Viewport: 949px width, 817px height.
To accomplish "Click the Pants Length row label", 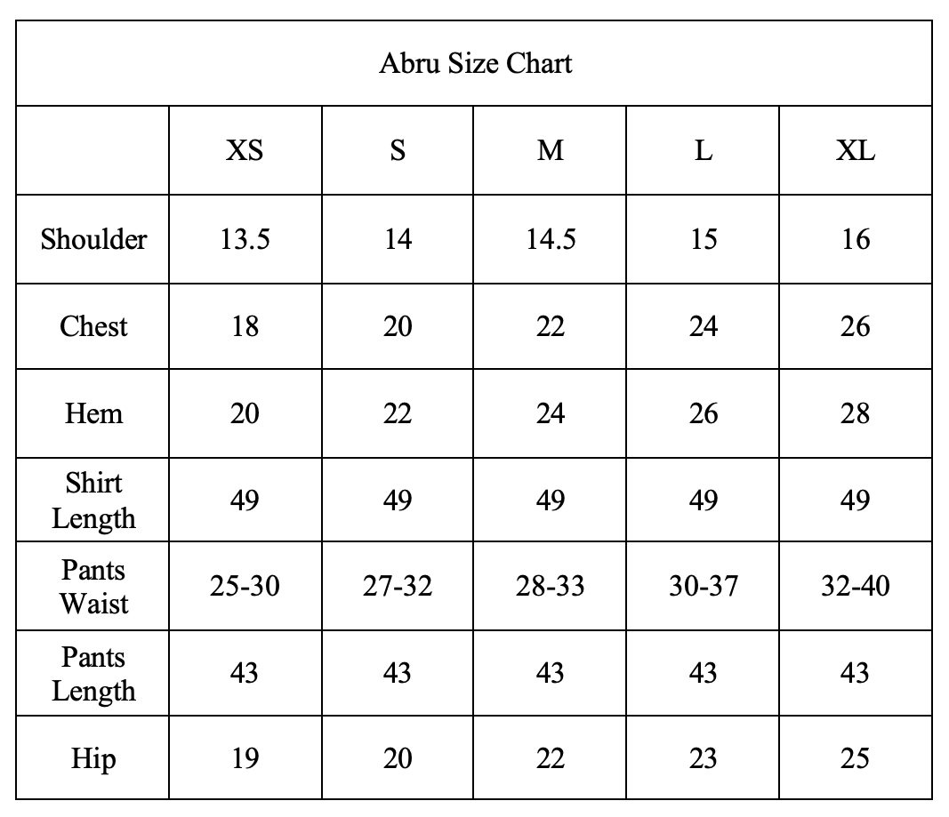I will [x=93, y=674].
